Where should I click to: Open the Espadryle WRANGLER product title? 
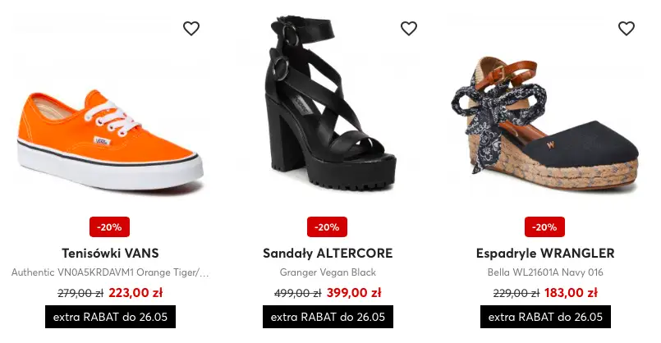coord(545,253)
